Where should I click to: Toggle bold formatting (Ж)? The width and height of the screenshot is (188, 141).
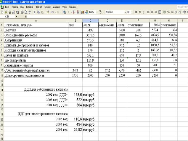tap(136, 12)
